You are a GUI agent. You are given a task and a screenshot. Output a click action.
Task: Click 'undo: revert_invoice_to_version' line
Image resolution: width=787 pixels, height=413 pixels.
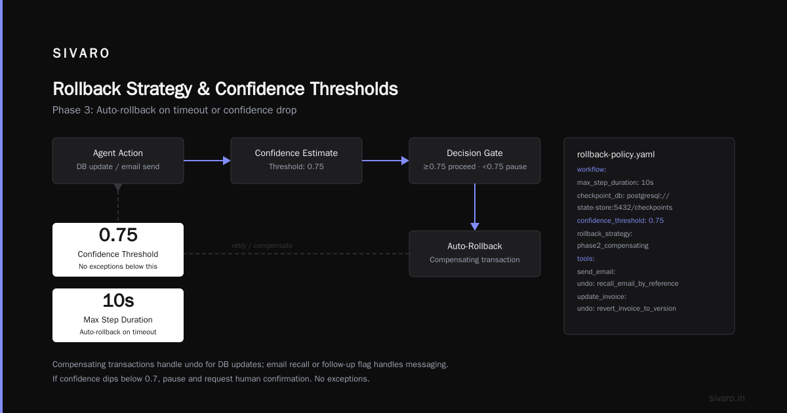[626, 309]
